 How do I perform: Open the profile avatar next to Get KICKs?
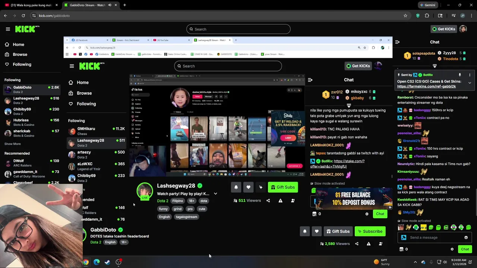click(463, 29)
